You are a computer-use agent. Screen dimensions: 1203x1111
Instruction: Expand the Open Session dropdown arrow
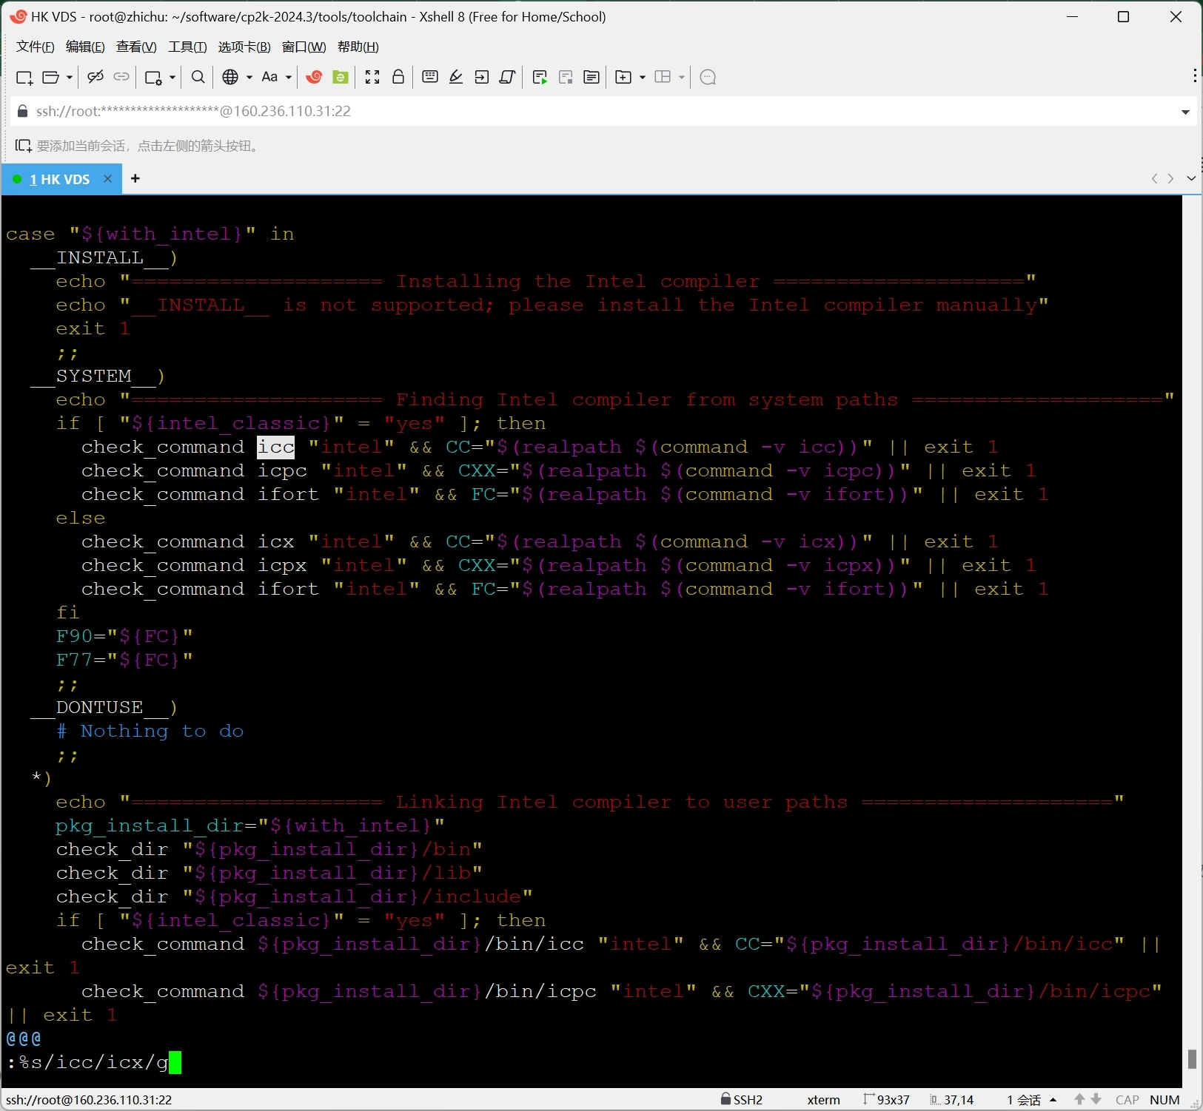[70, 78]
